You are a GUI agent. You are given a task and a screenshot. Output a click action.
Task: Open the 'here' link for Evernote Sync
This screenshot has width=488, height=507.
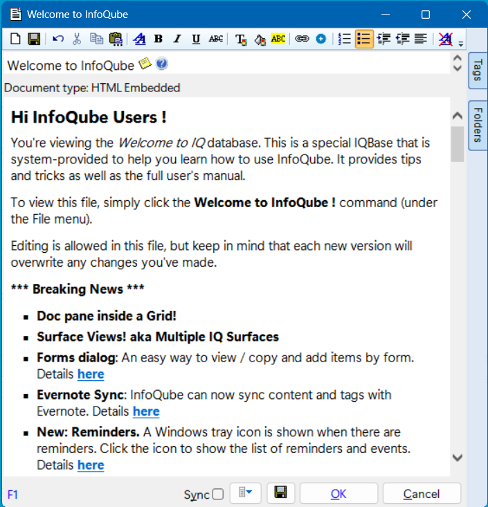tap(146, 411)
